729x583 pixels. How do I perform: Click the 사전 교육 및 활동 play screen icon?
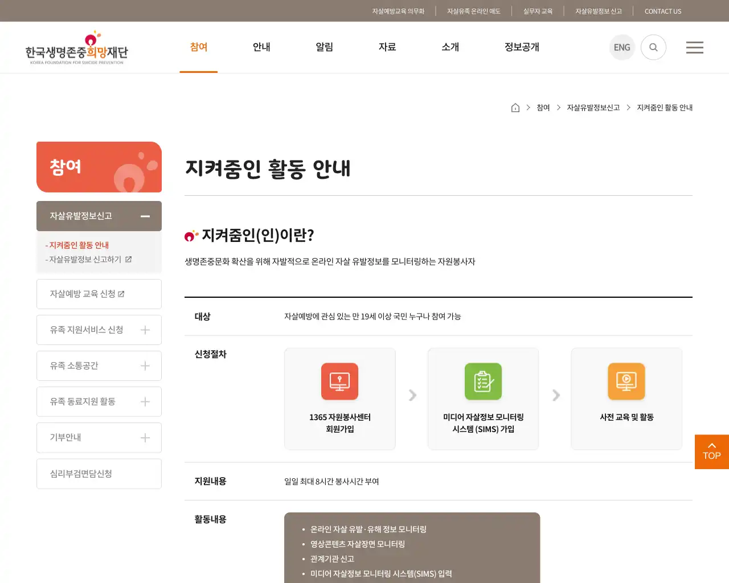click(626, 381)
